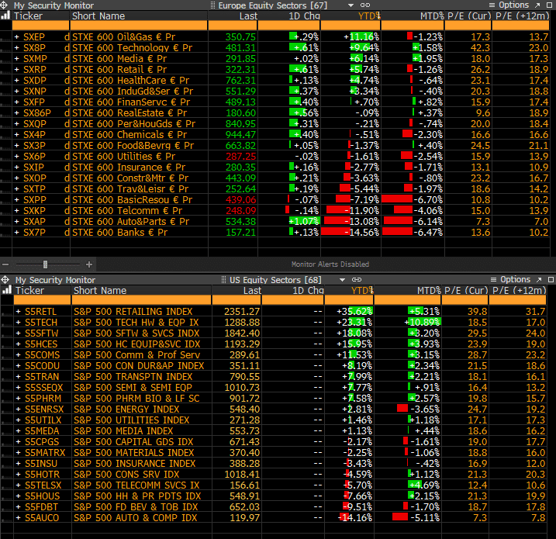This screenshot has height=539, width=556.
Task: Click the Ticker column header in Europe panel
Action: [x=28, y=16]
